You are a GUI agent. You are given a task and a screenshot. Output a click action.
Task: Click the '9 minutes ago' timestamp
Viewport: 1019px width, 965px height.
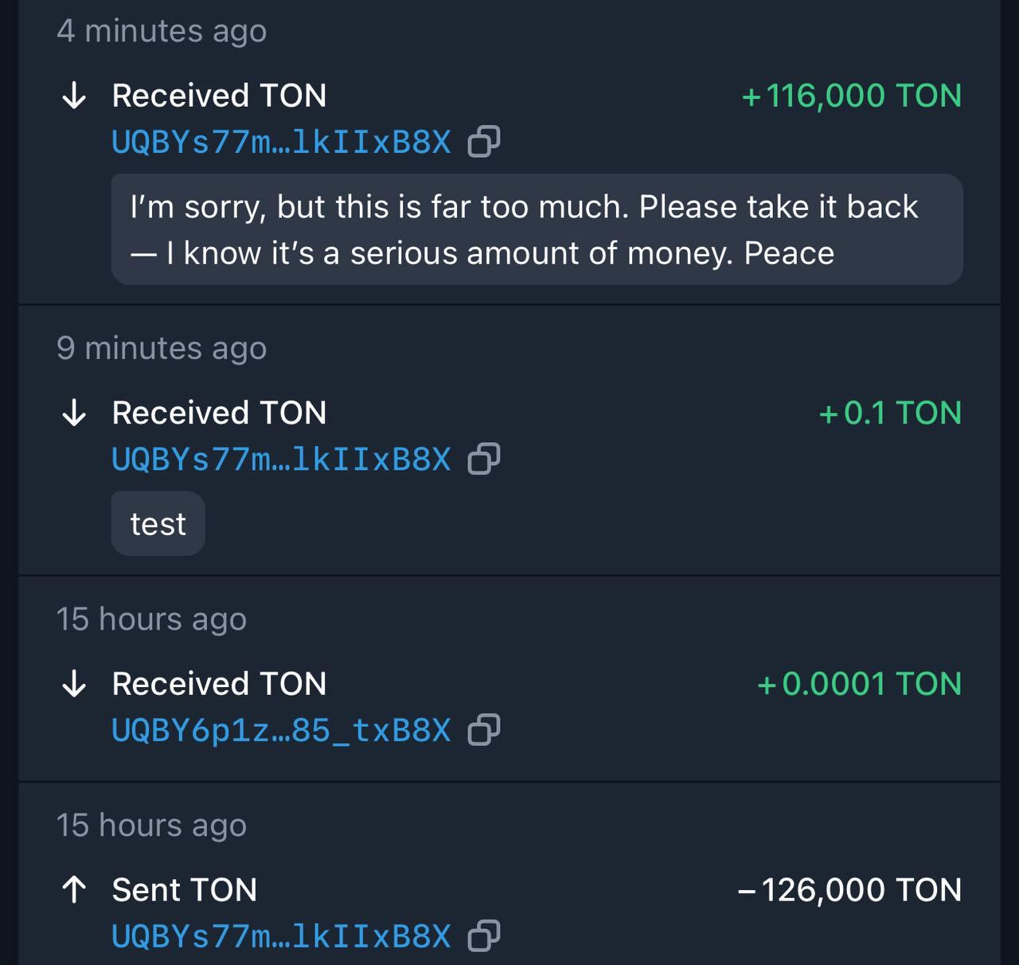coord(162,349)
